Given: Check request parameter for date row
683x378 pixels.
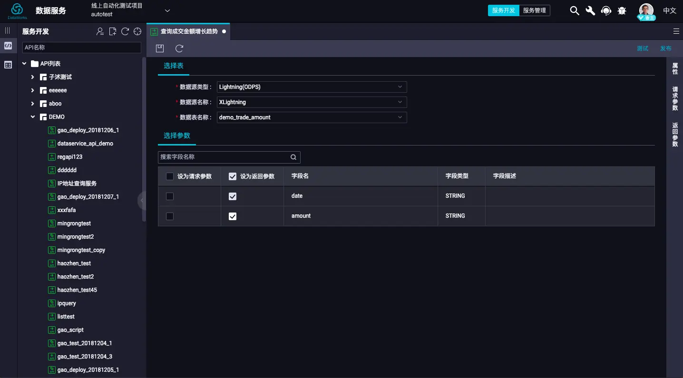Looking at the screenshot, I should [170, 196].
